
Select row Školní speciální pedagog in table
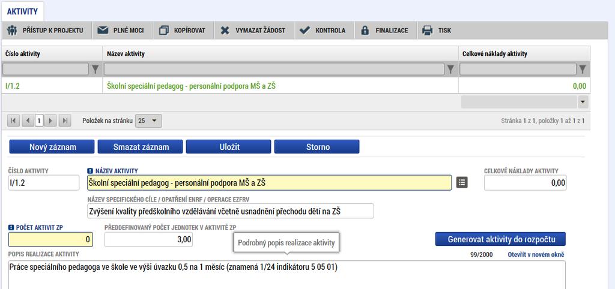tap(280, 86)
